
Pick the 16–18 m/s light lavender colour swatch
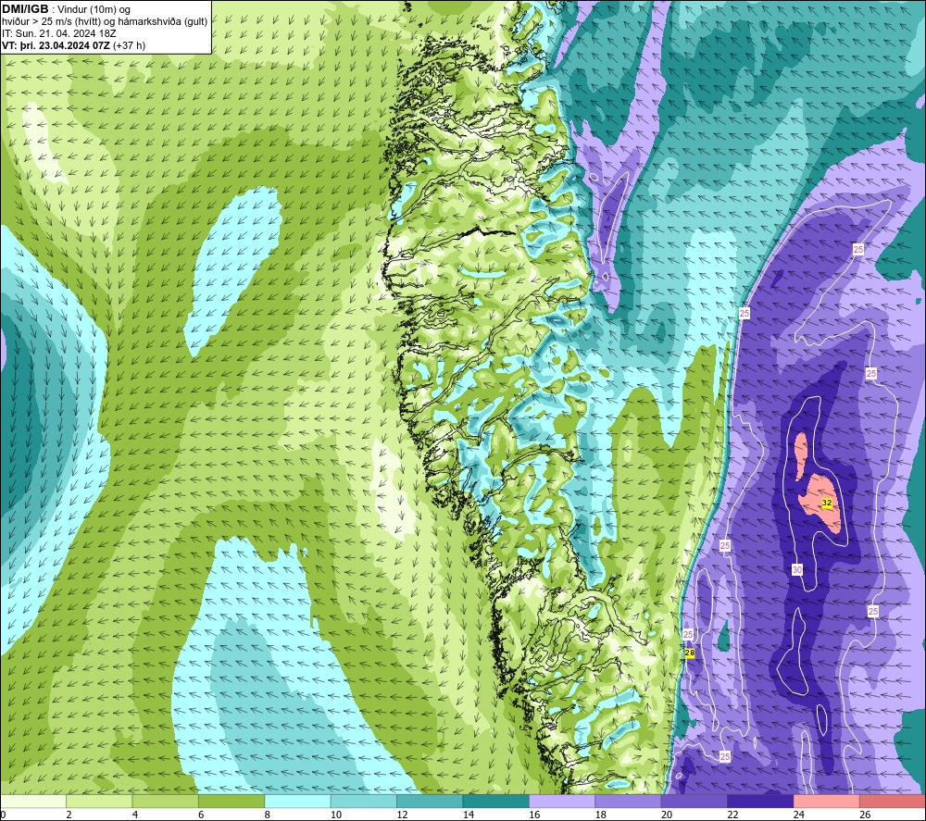(562, 801)
